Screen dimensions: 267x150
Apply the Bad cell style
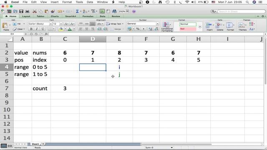pos(188,29)
